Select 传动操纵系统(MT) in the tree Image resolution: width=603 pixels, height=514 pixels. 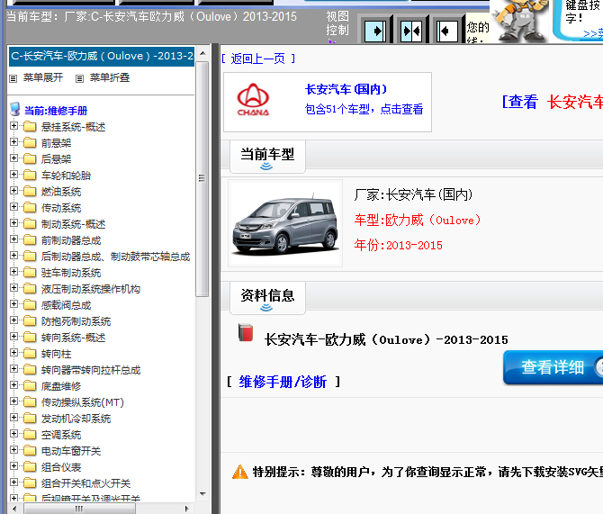click(x=83, y=402)
